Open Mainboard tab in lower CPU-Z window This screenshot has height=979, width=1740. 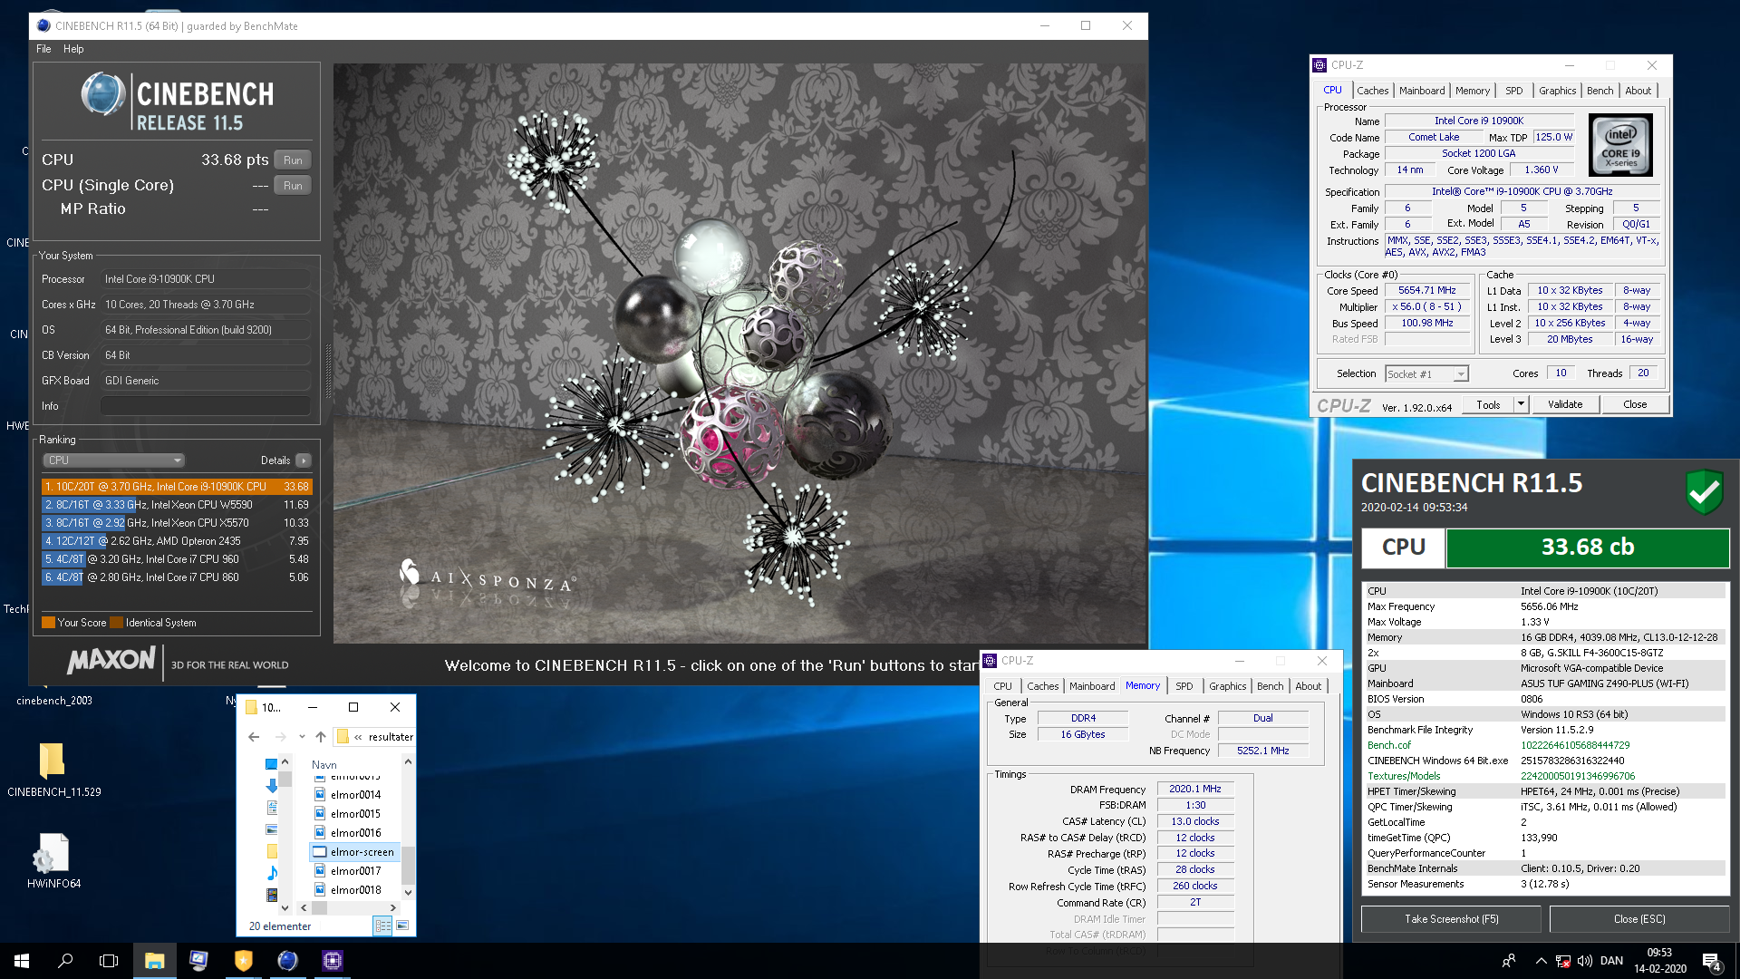(x=1092, y=686)
